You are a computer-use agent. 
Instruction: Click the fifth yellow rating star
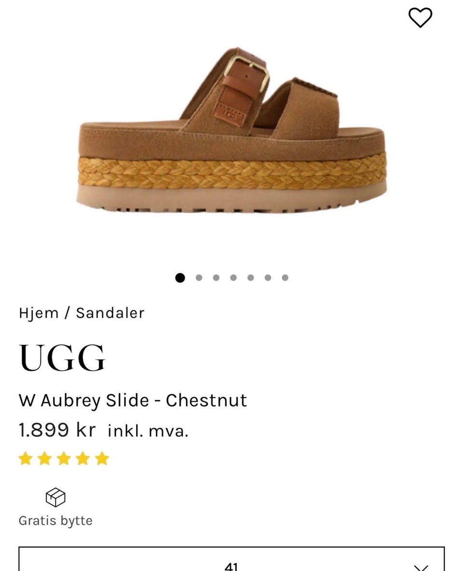pos(102,459)
